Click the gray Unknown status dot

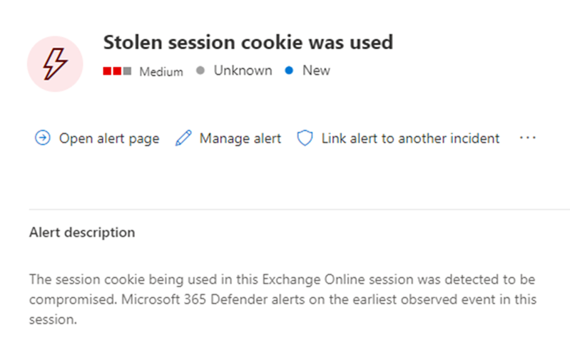click(200, 71)
